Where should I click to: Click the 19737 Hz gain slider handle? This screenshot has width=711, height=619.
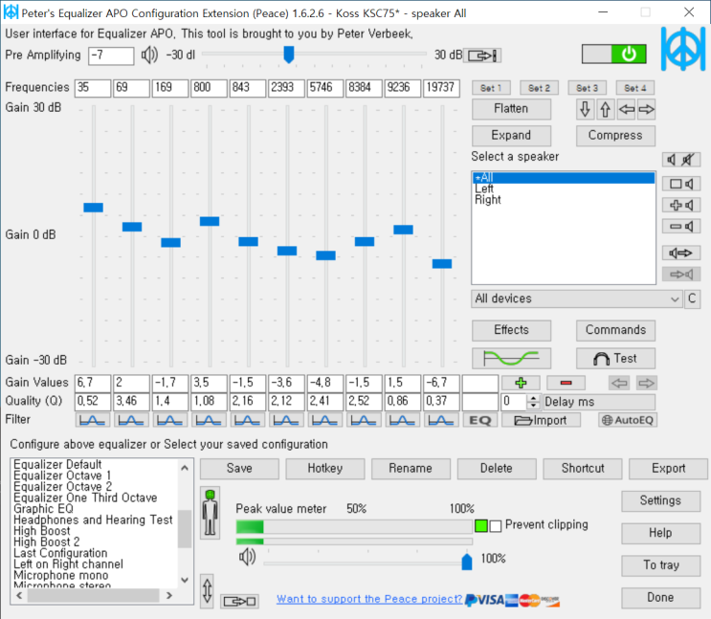pyautogui.click(x=442, y=263)
